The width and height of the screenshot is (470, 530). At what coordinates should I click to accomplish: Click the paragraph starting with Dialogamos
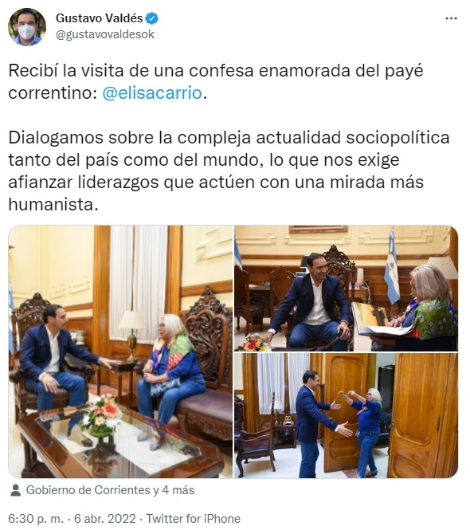(229, 171)
